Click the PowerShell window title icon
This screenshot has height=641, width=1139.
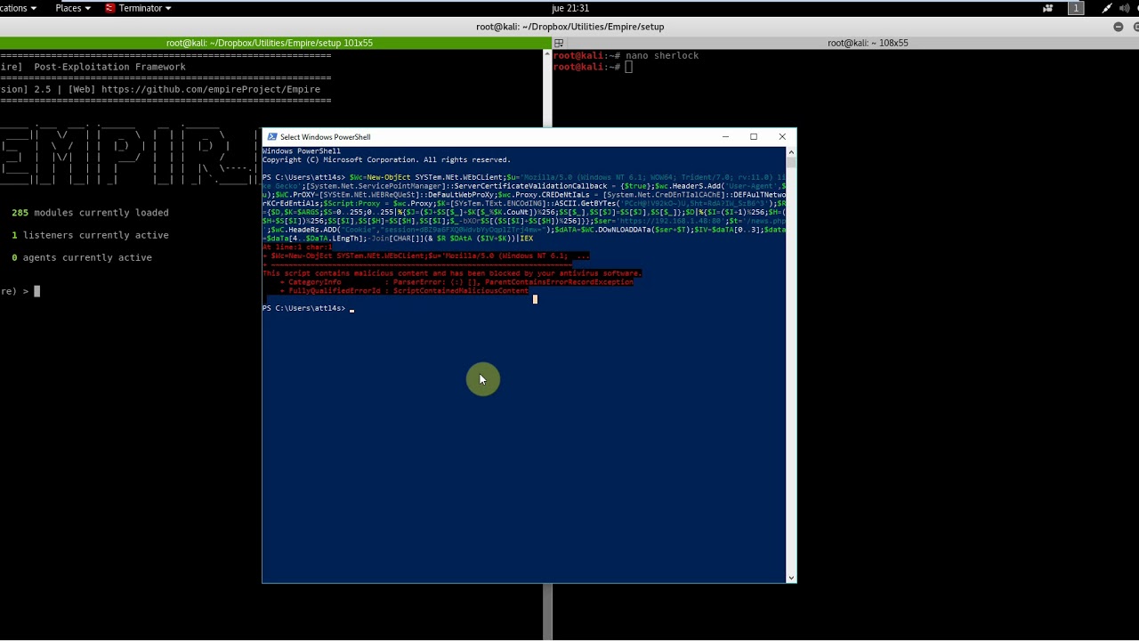pos(272,137)
